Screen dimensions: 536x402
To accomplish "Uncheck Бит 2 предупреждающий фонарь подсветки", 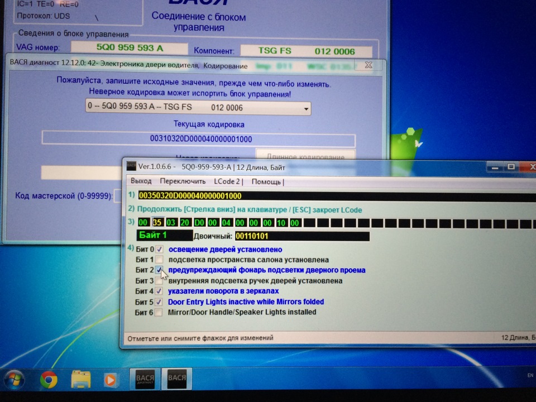I will coord(159,270).
